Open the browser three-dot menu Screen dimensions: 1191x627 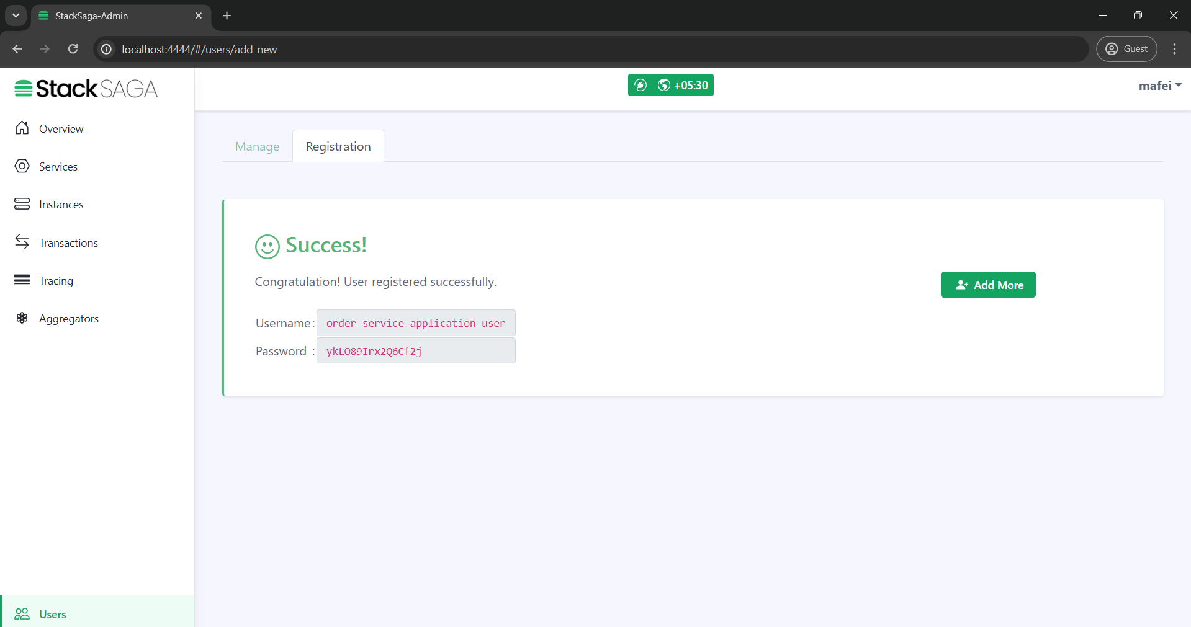(x=1174, y=49)
